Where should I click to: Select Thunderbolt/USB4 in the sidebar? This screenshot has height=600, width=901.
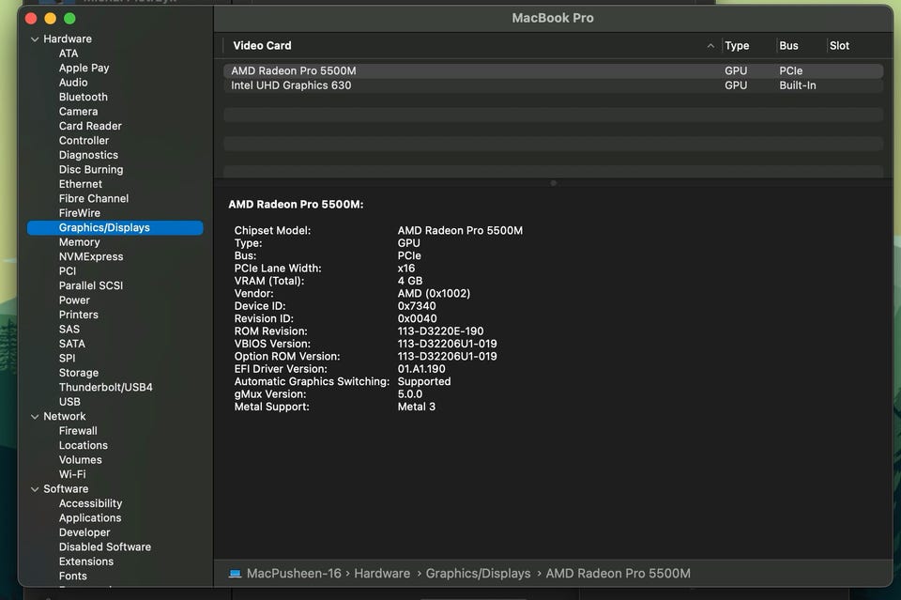(105, 388)
